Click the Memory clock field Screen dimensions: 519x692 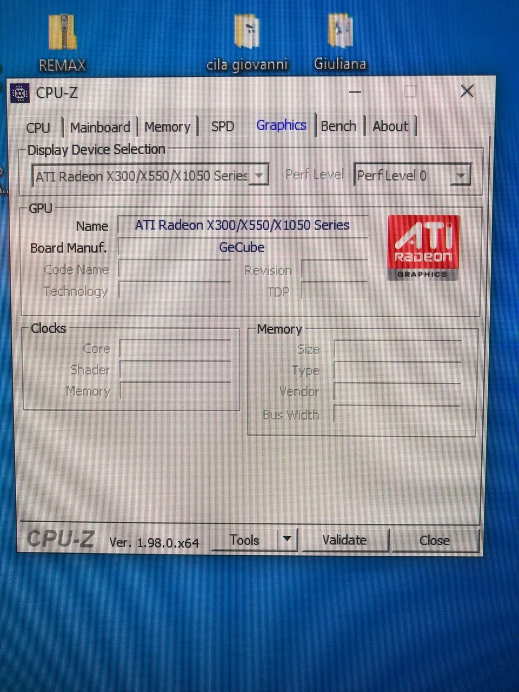click(175, 391)
